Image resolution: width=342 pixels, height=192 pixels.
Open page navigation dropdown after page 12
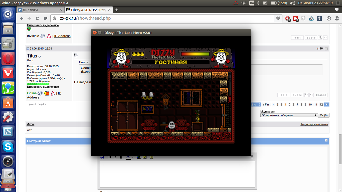pyautogui.click(x=326, y=104)
